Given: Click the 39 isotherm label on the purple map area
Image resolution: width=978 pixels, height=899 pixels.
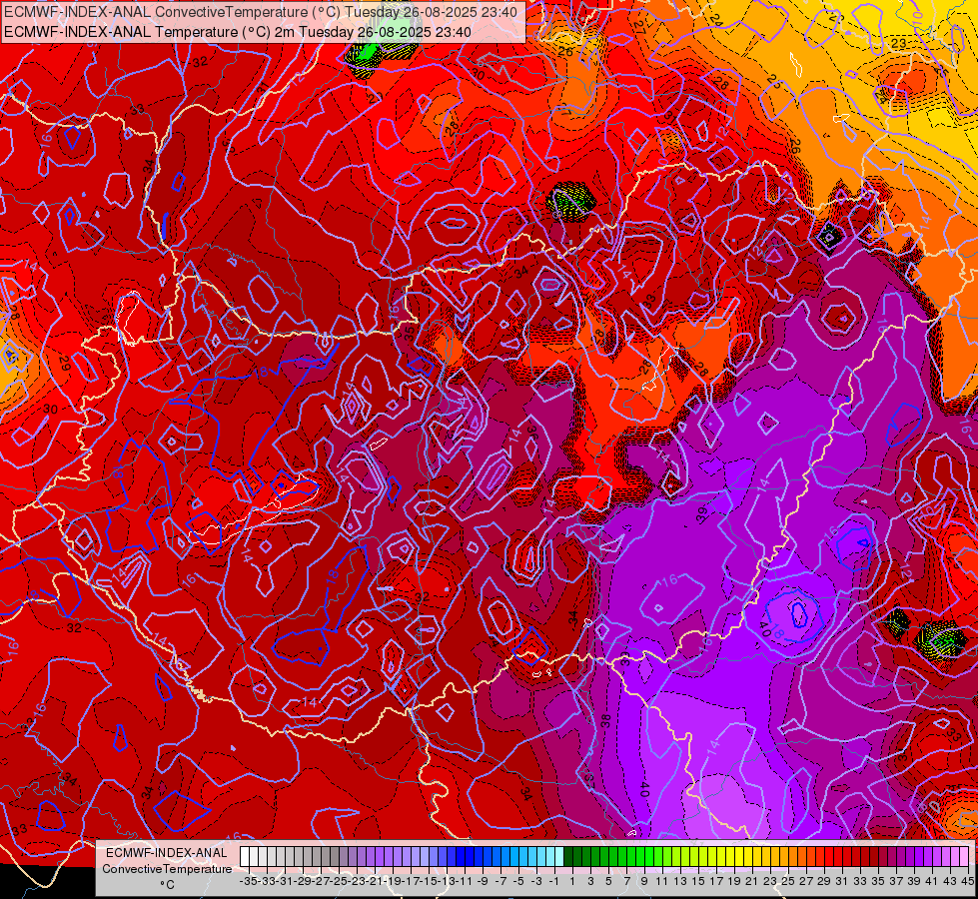Looking at the screenshot, I should pyautogui.click(x=702, y=513).
